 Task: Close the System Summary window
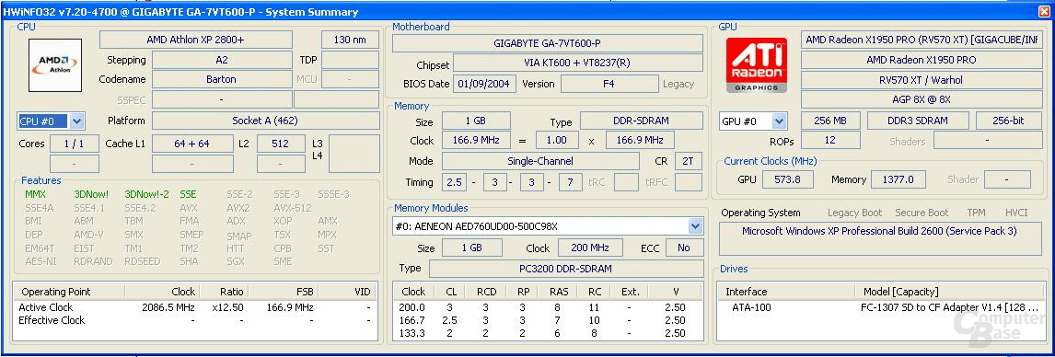click(x=1044, y=11)
